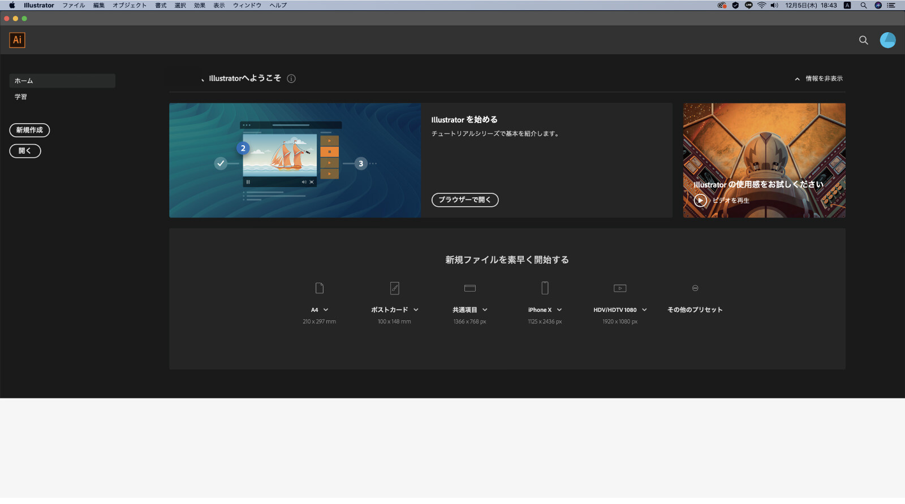Click the その他のプリセット label
Viewport: 905px width, 504px height.
(695, 310)
